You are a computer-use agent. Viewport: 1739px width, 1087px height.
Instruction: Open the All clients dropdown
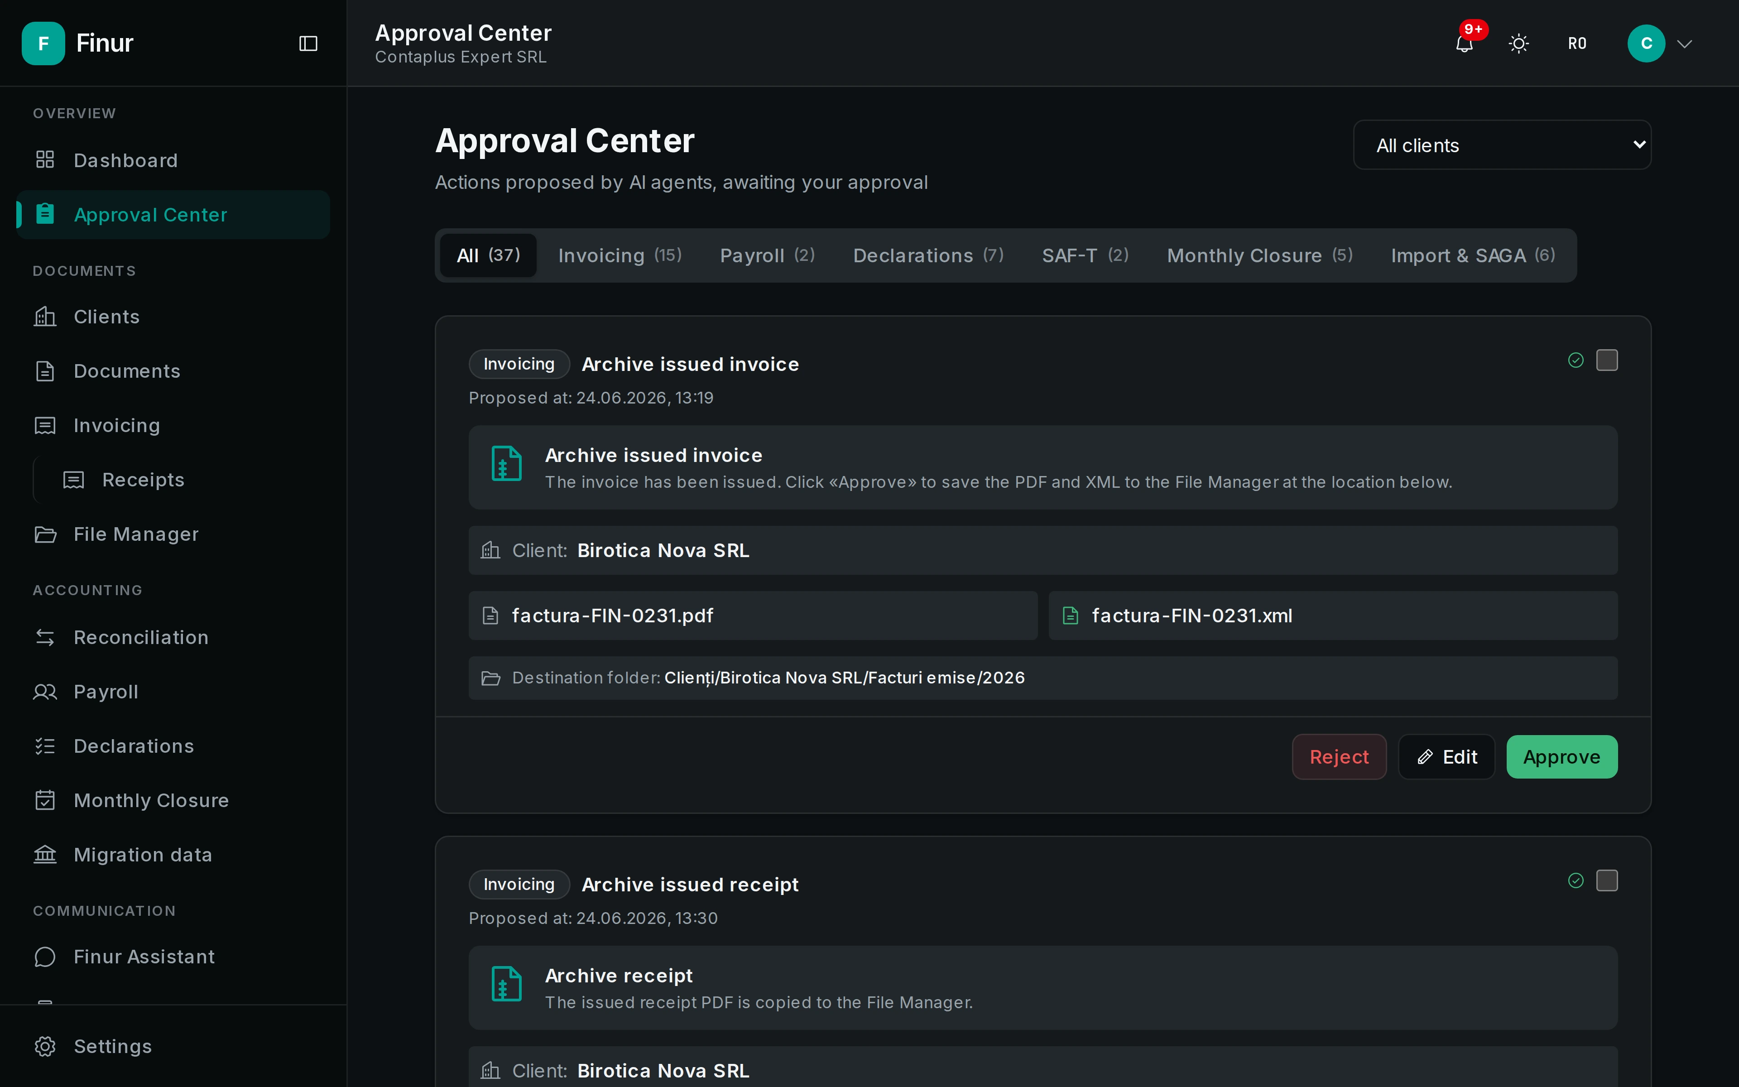point(1502,145)
